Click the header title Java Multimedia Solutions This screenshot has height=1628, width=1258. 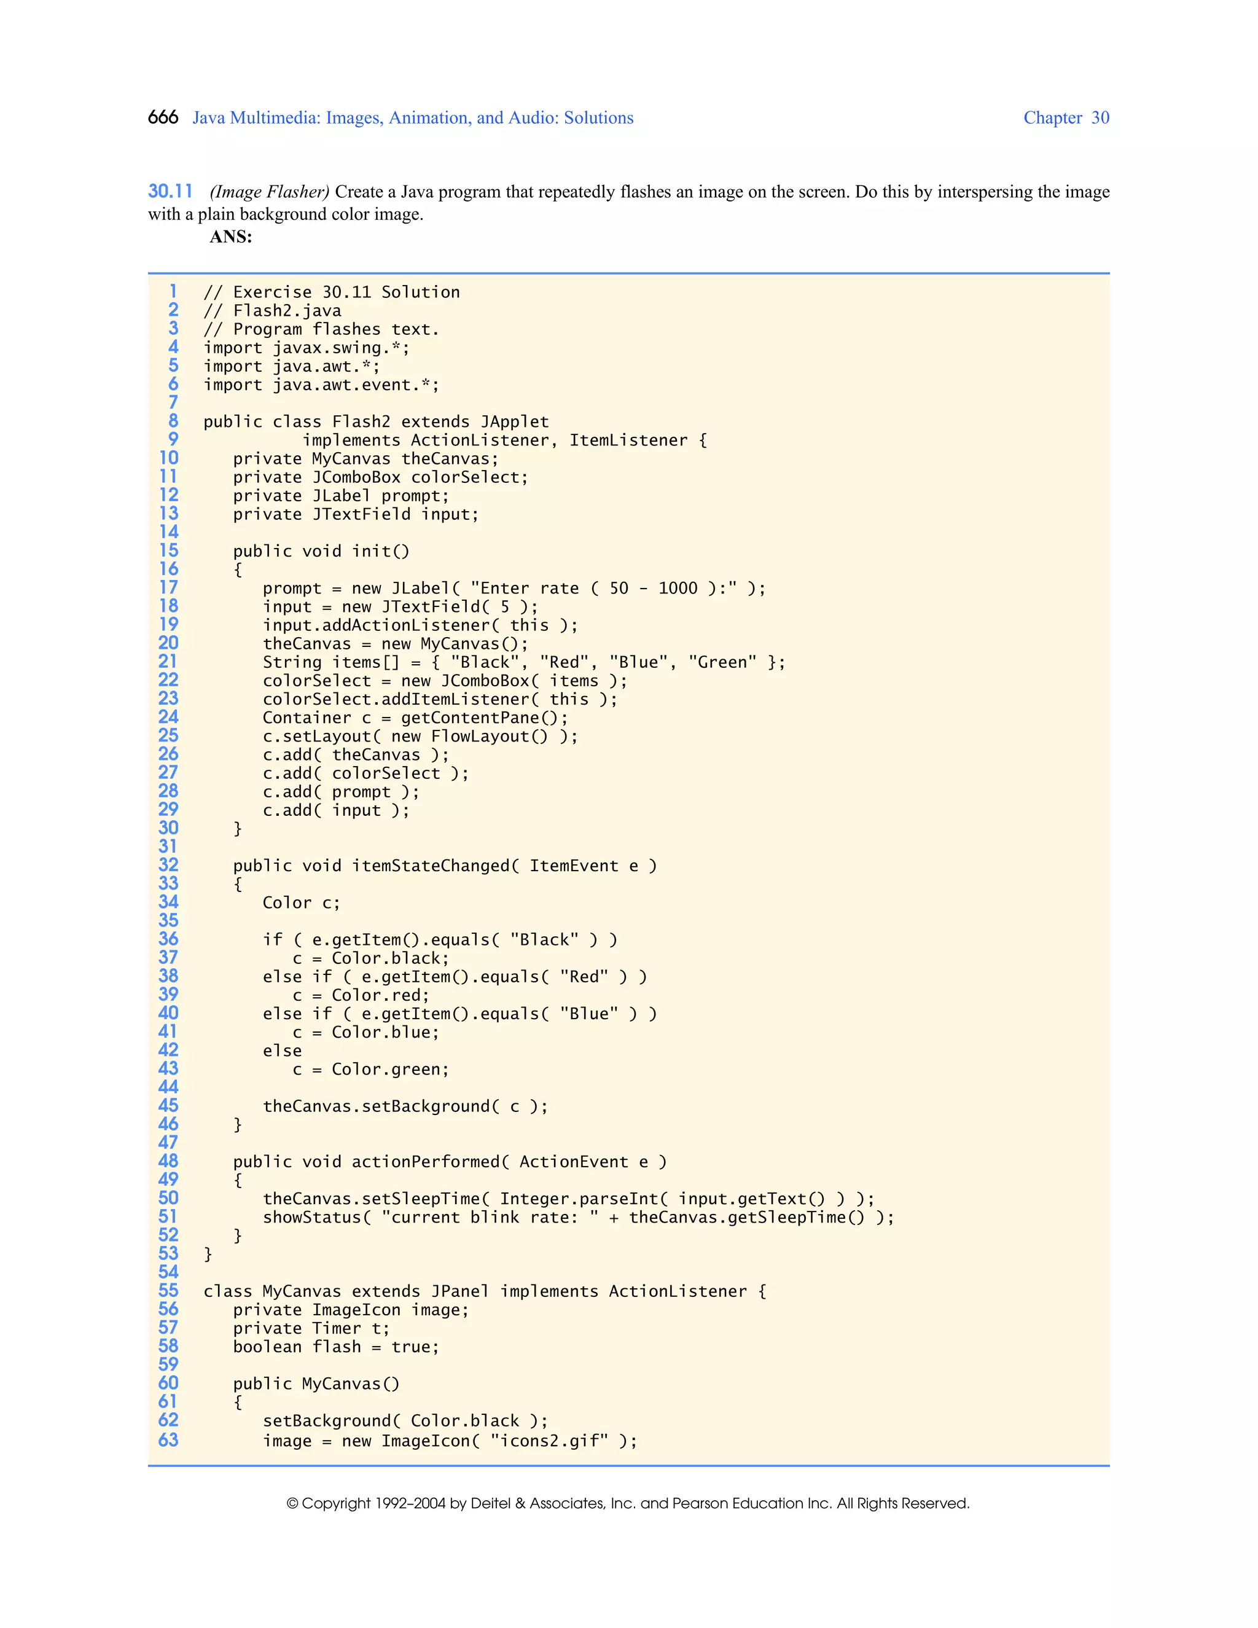(412, 118)
